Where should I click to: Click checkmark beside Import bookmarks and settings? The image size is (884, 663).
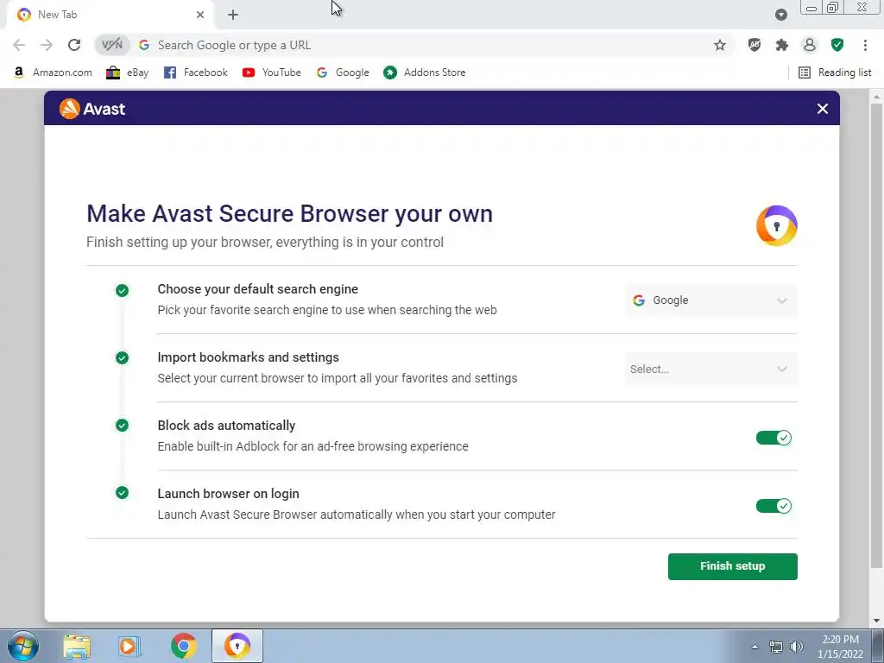pos(122,358)
